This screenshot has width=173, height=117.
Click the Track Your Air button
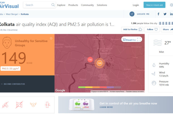(154, 5)
